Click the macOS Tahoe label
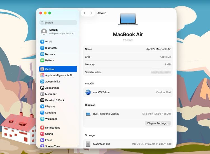 (x=101, y=92)
